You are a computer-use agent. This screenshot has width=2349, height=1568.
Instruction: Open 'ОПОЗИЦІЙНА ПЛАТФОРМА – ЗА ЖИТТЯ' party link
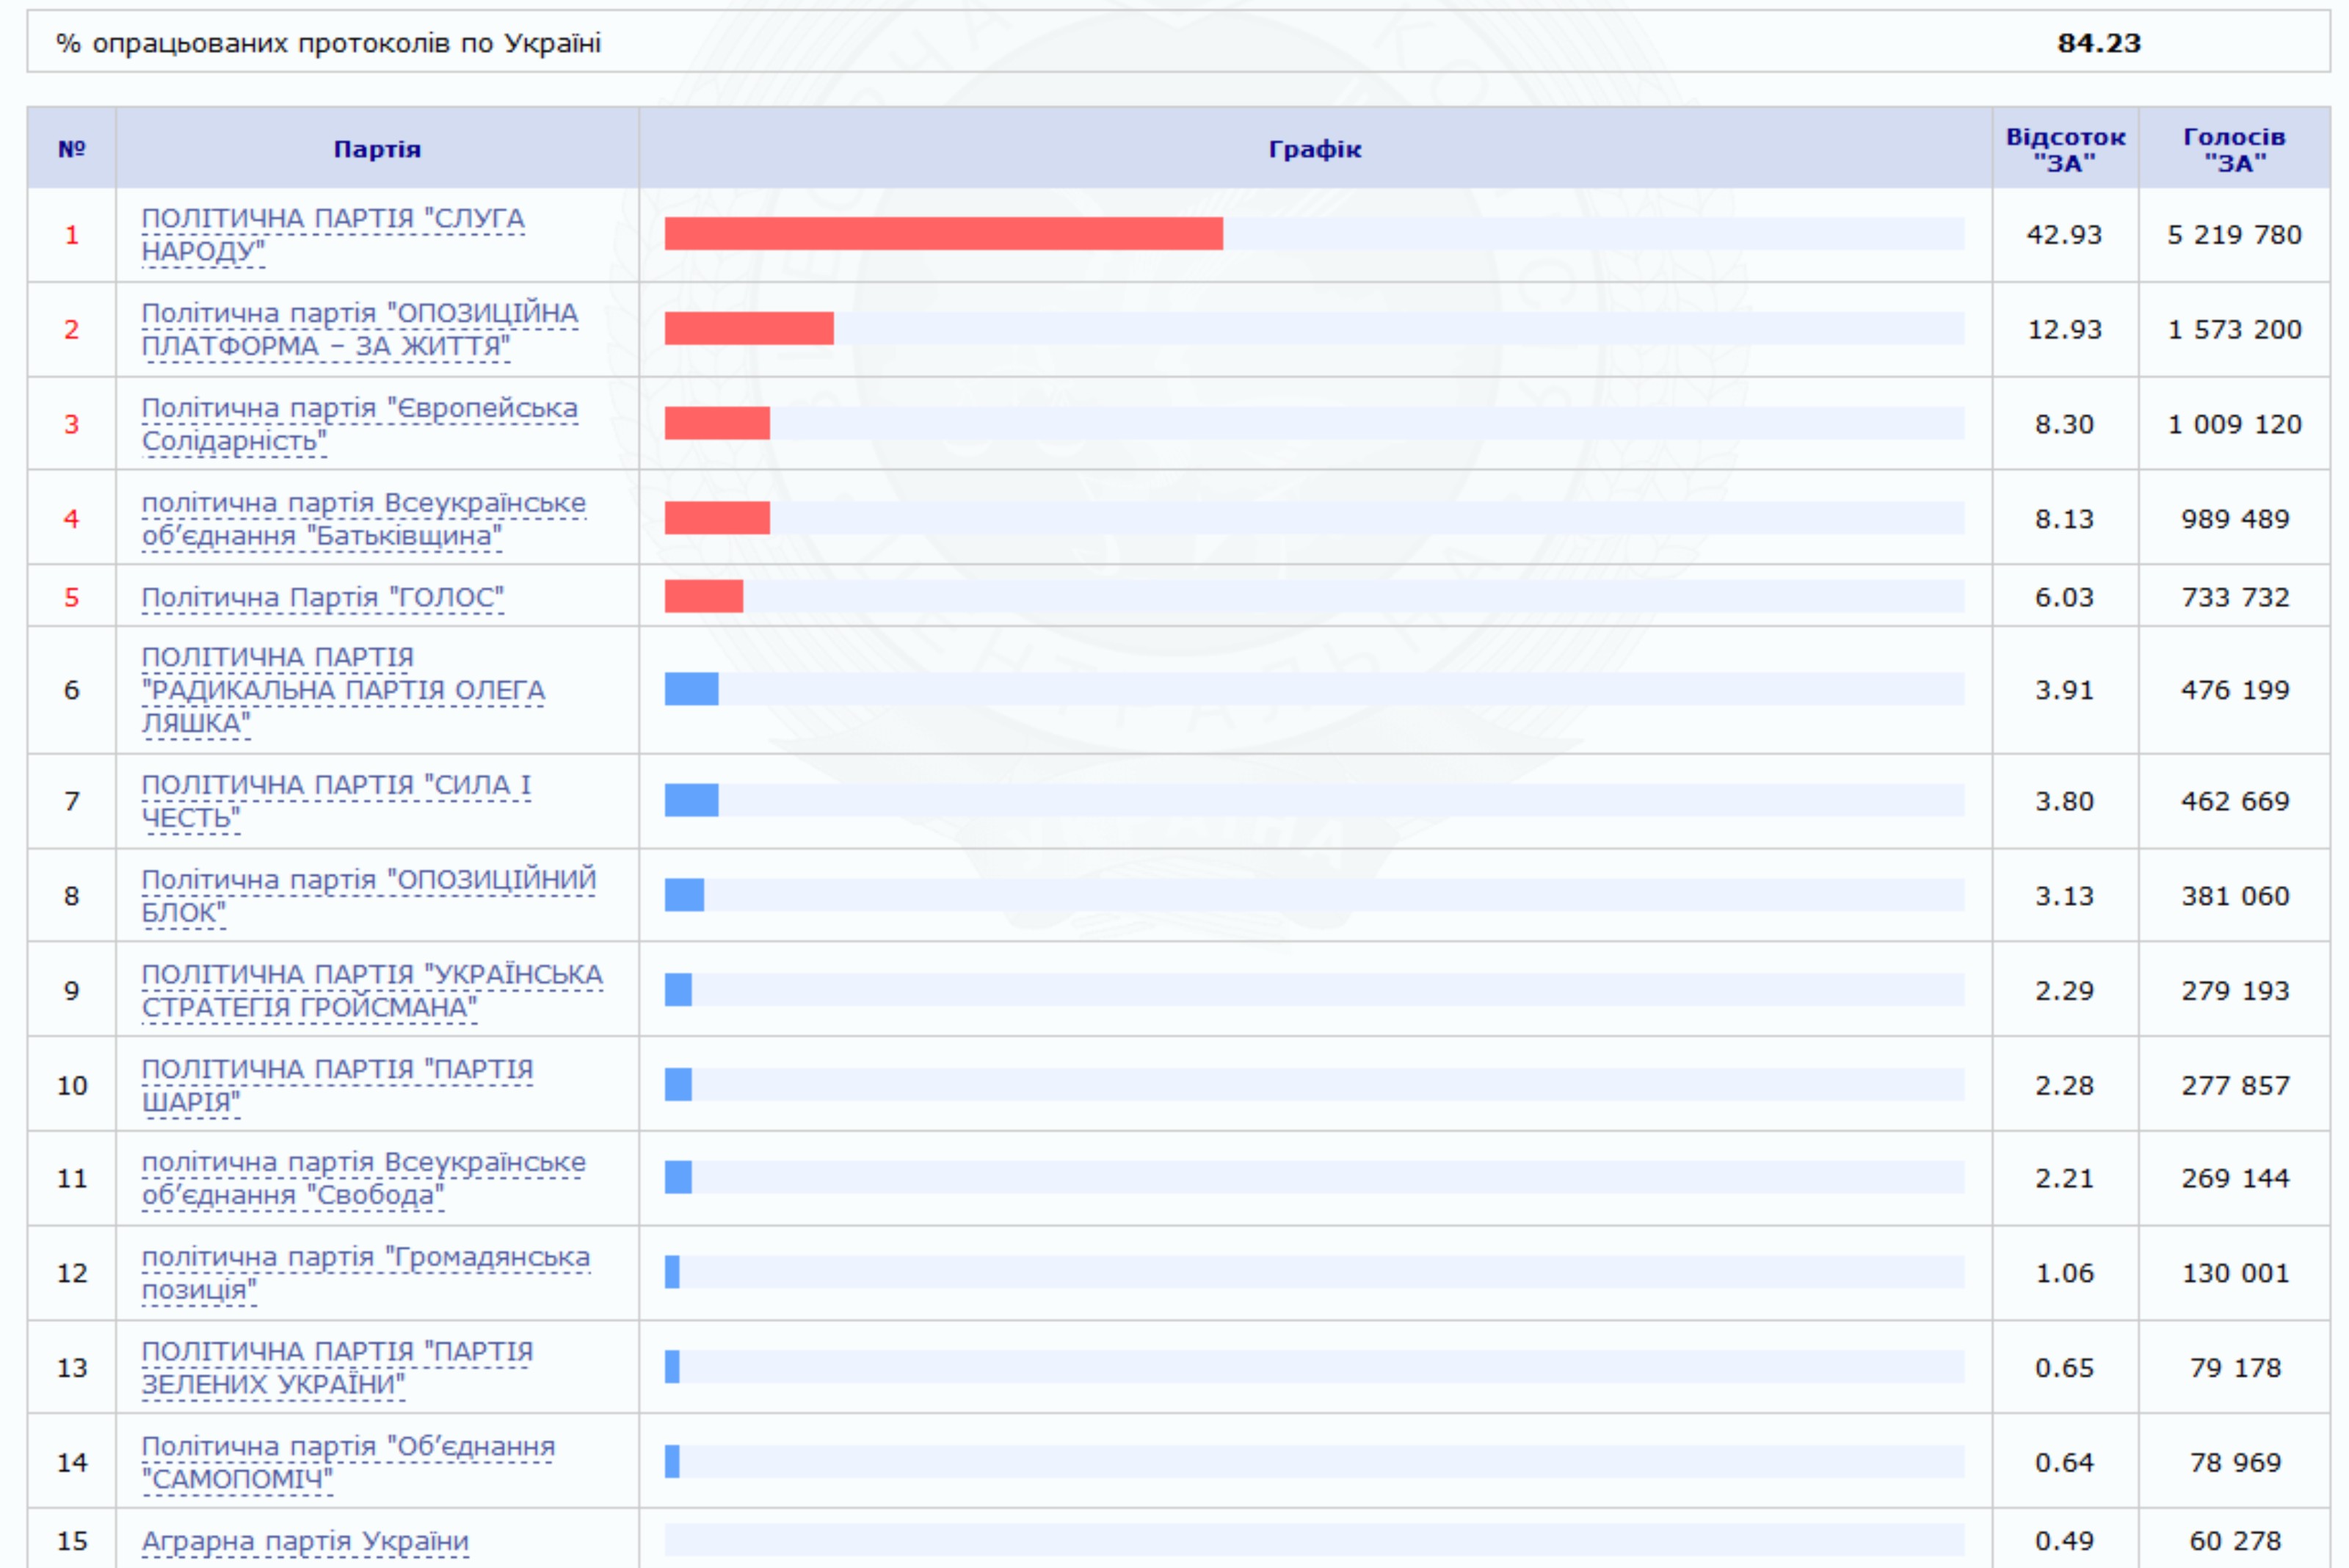click(x=360, y=330)
